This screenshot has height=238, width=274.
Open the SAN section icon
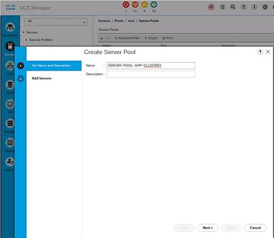click(x=10, y=85)
